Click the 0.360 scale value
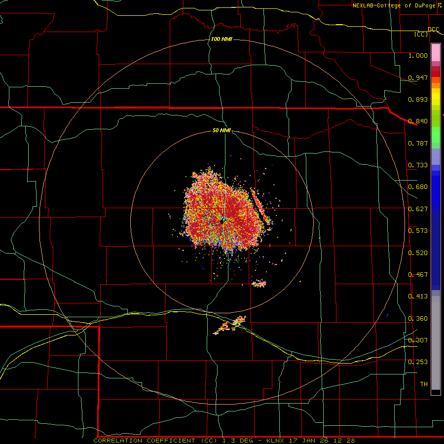The height and width of the screenshot is (444, 444). pyautogui.click(x=418, y=319)
